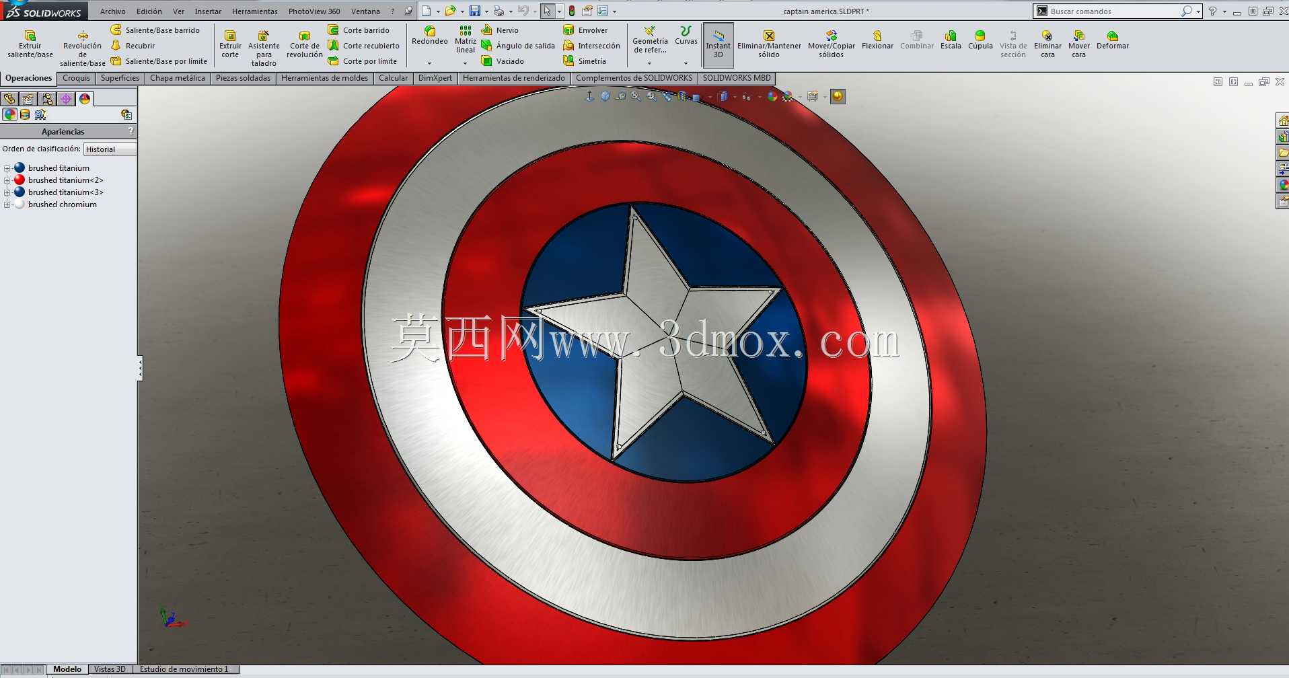Open the Chapa metálica tab
Screen dimensions: 1289x678
pos(178,78)
